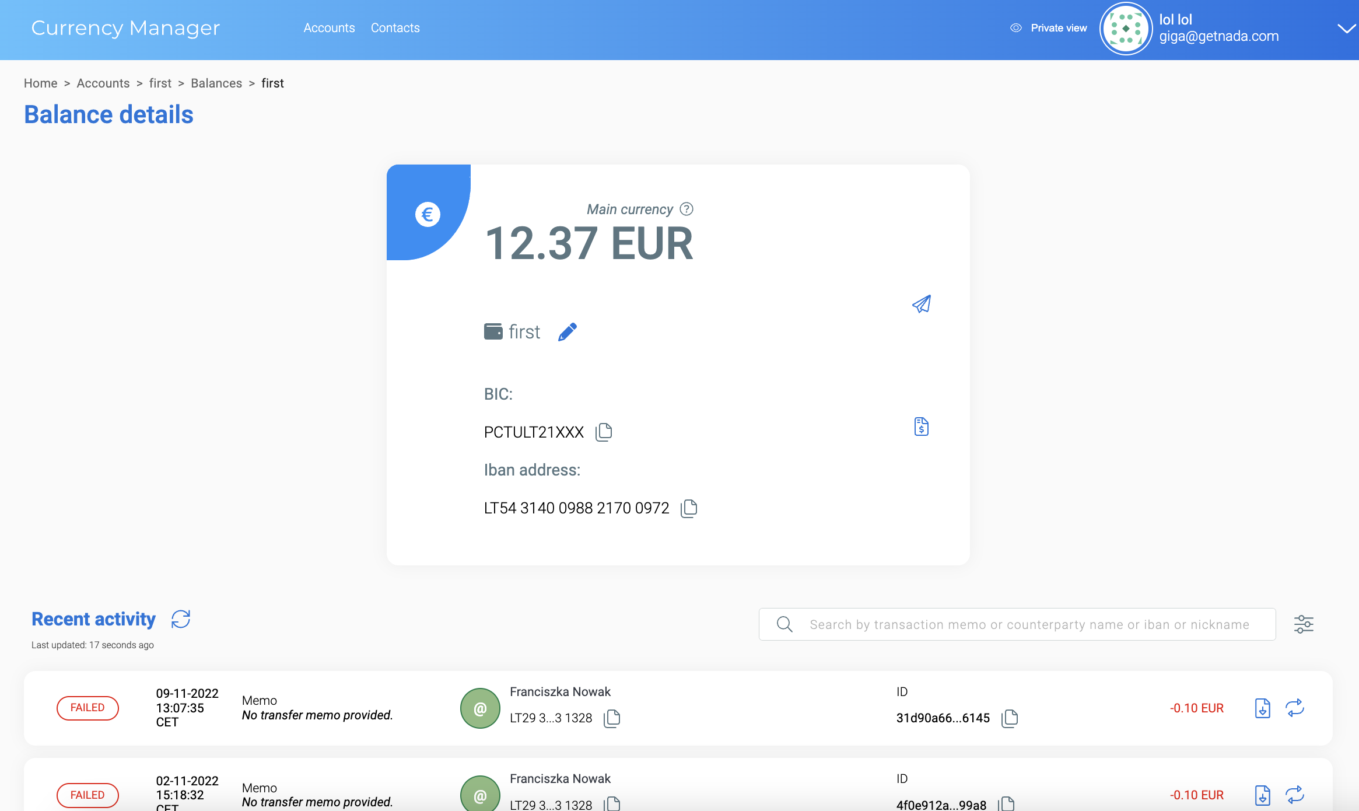
Task: Copy the BIC code PCTULT21XXX
Action: click(x=604, y=432)
